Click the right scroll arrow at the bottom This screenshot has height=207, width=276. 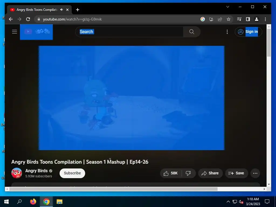264,189
